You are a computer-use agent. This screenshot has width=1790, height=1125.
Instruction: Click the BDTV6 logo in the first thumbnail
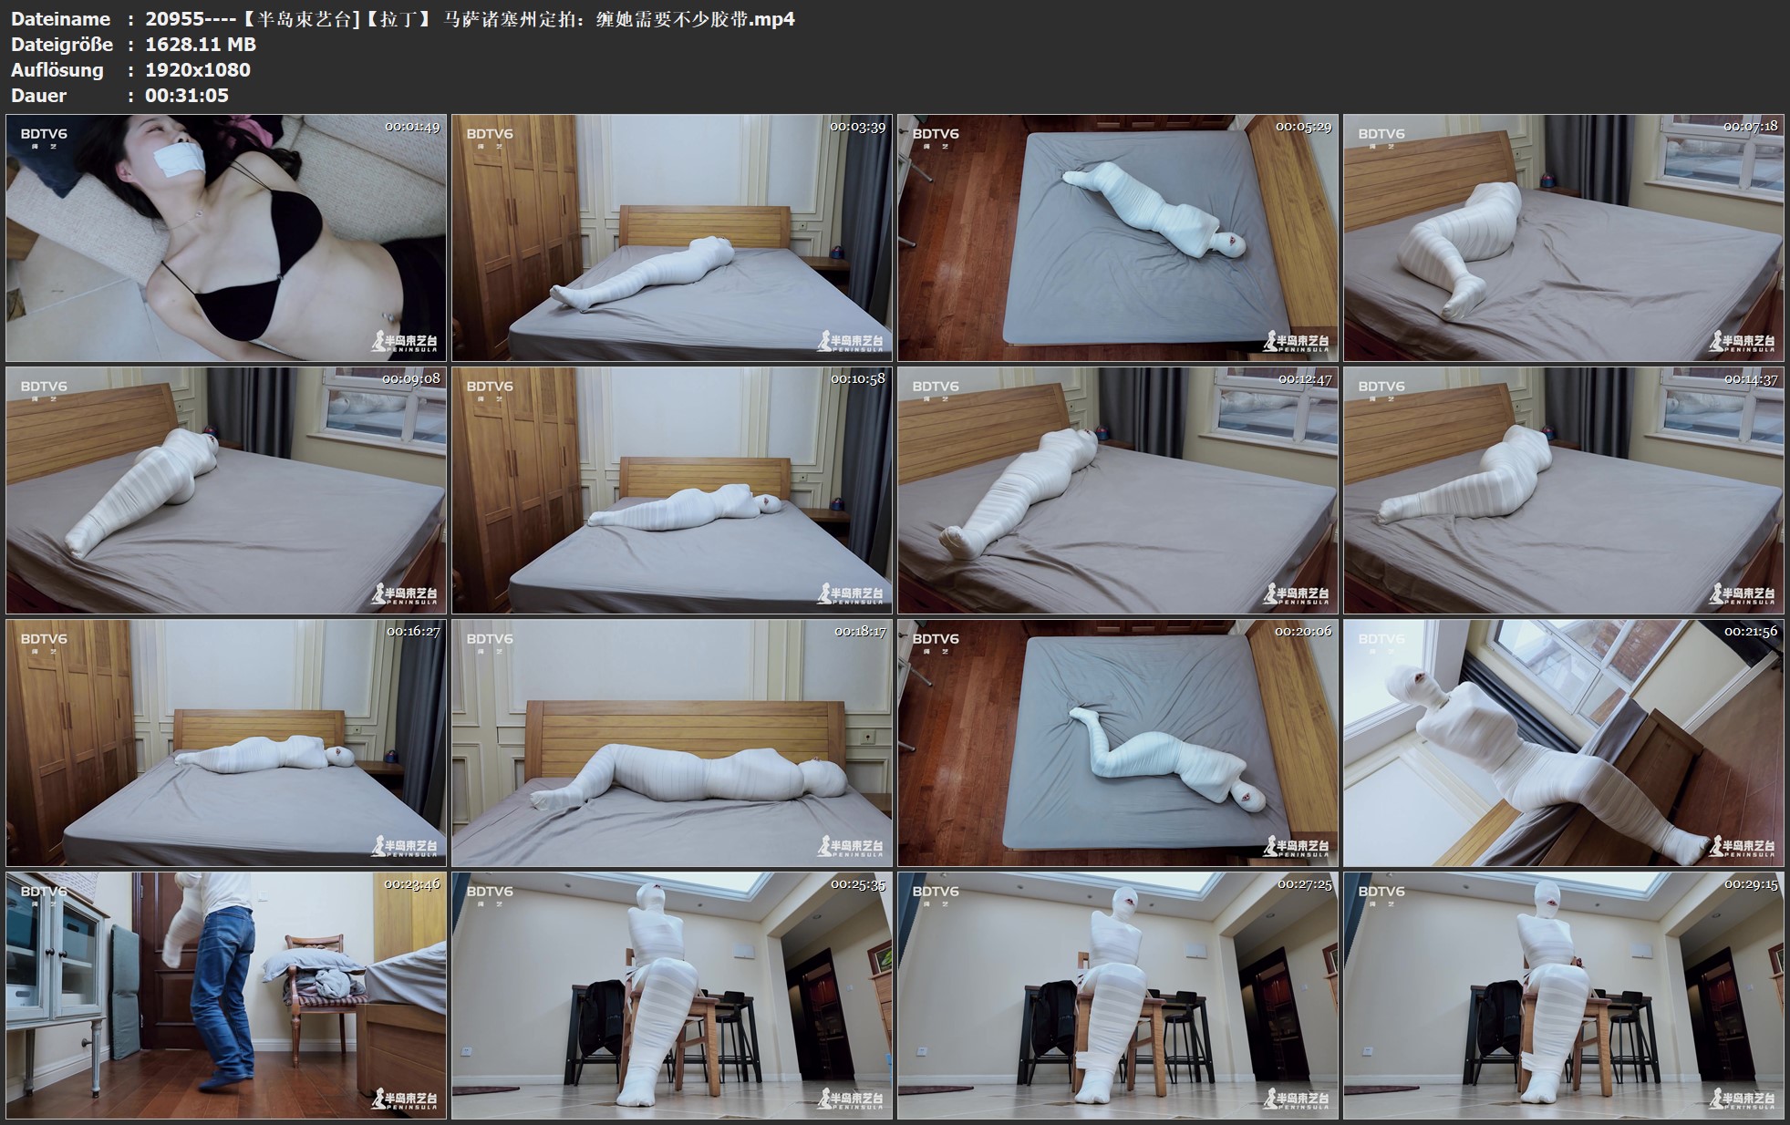point(44,135)
